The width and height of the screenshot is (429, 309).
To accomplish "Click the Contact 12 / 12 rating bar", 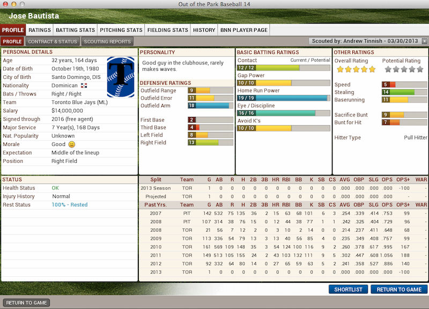I will point(284,68).
